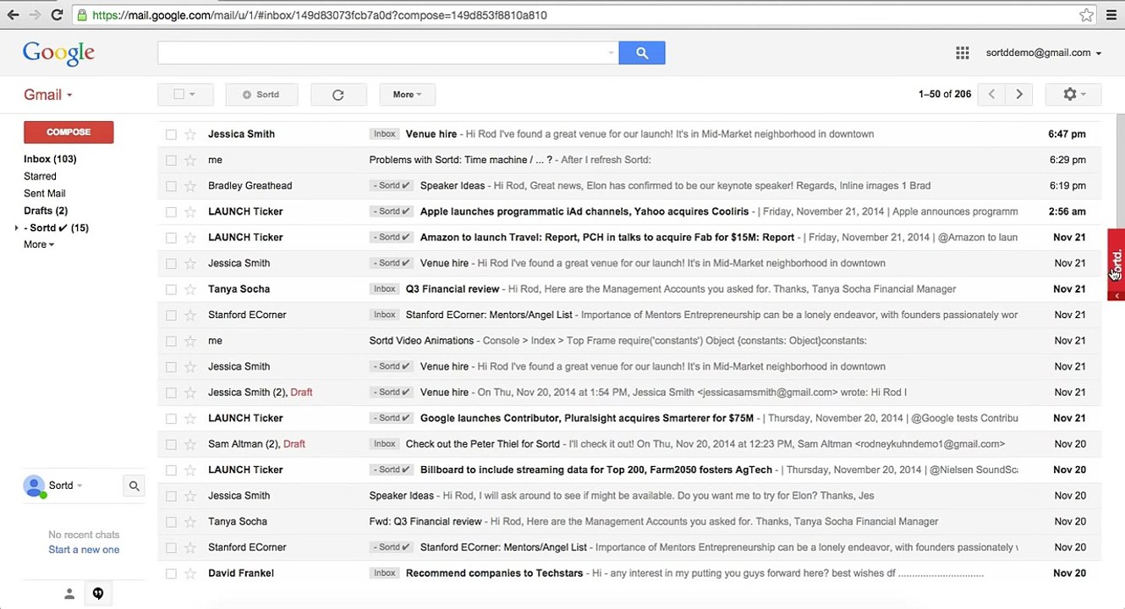
Task: Open the red Sortd side tab
Action: [x=1117, y=265]
